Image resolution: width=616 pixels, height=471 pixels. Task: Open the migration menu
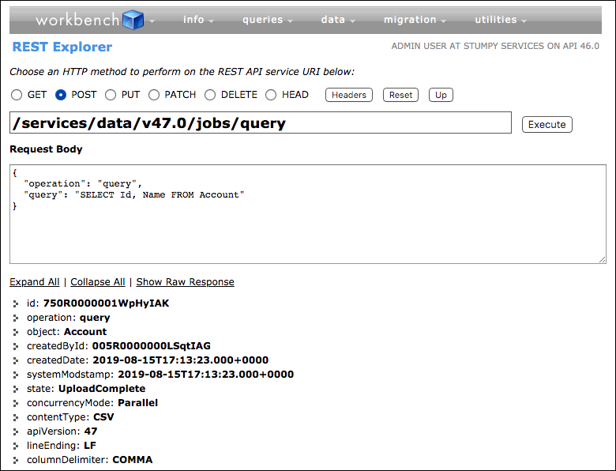click(x=415, y=20)
